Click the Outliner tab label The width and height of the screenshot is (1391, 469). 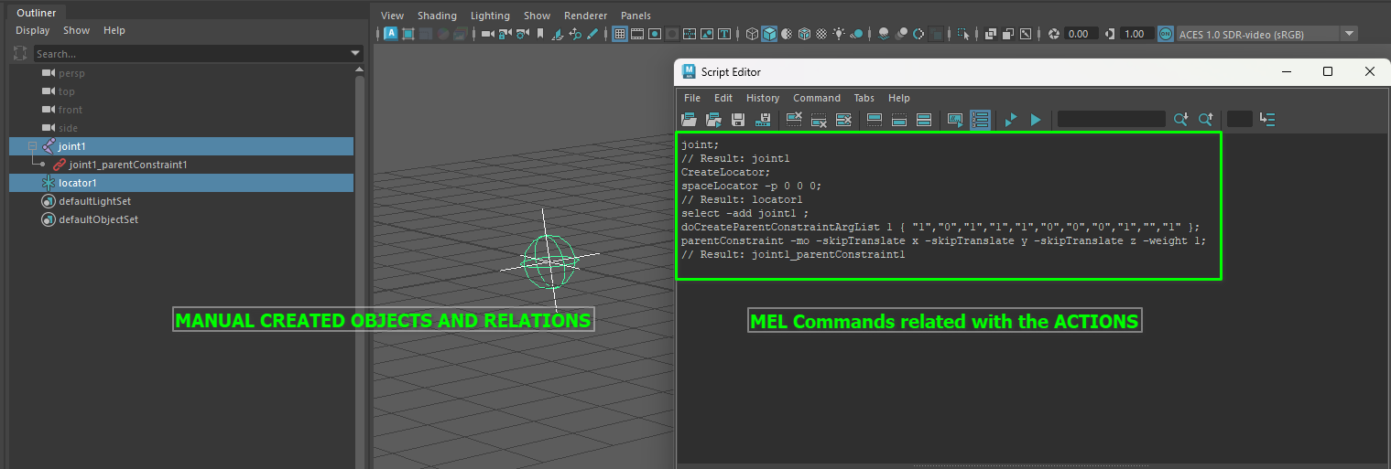(37, 12)
